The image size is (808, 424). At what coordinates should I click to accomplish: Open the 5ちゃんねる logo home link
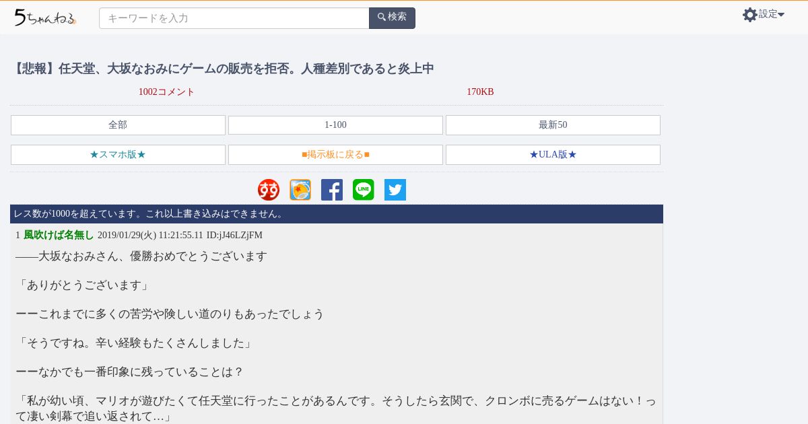click(x=45, y=17)
